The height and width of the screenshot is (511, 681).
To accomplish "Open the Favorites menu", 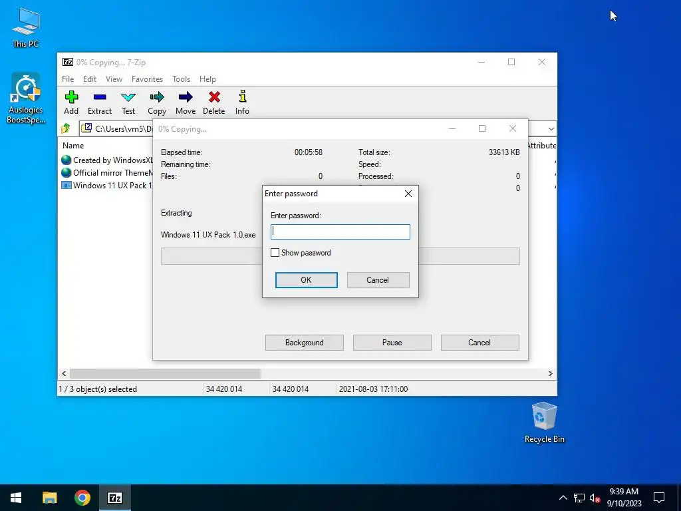I will point(147,79).
